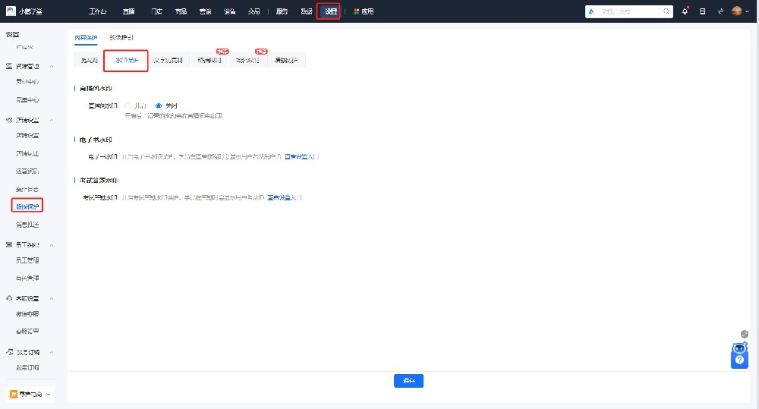Image resolution: width=759 pixels, height=409 pixels.
Task: Open the user avatar picture
Action: tap(737, 11)
